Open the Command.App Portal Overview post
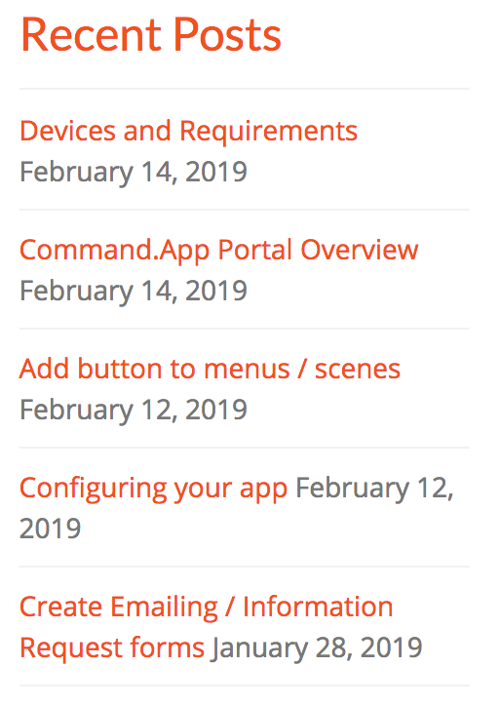501x706 pixels. click(218, 250)
